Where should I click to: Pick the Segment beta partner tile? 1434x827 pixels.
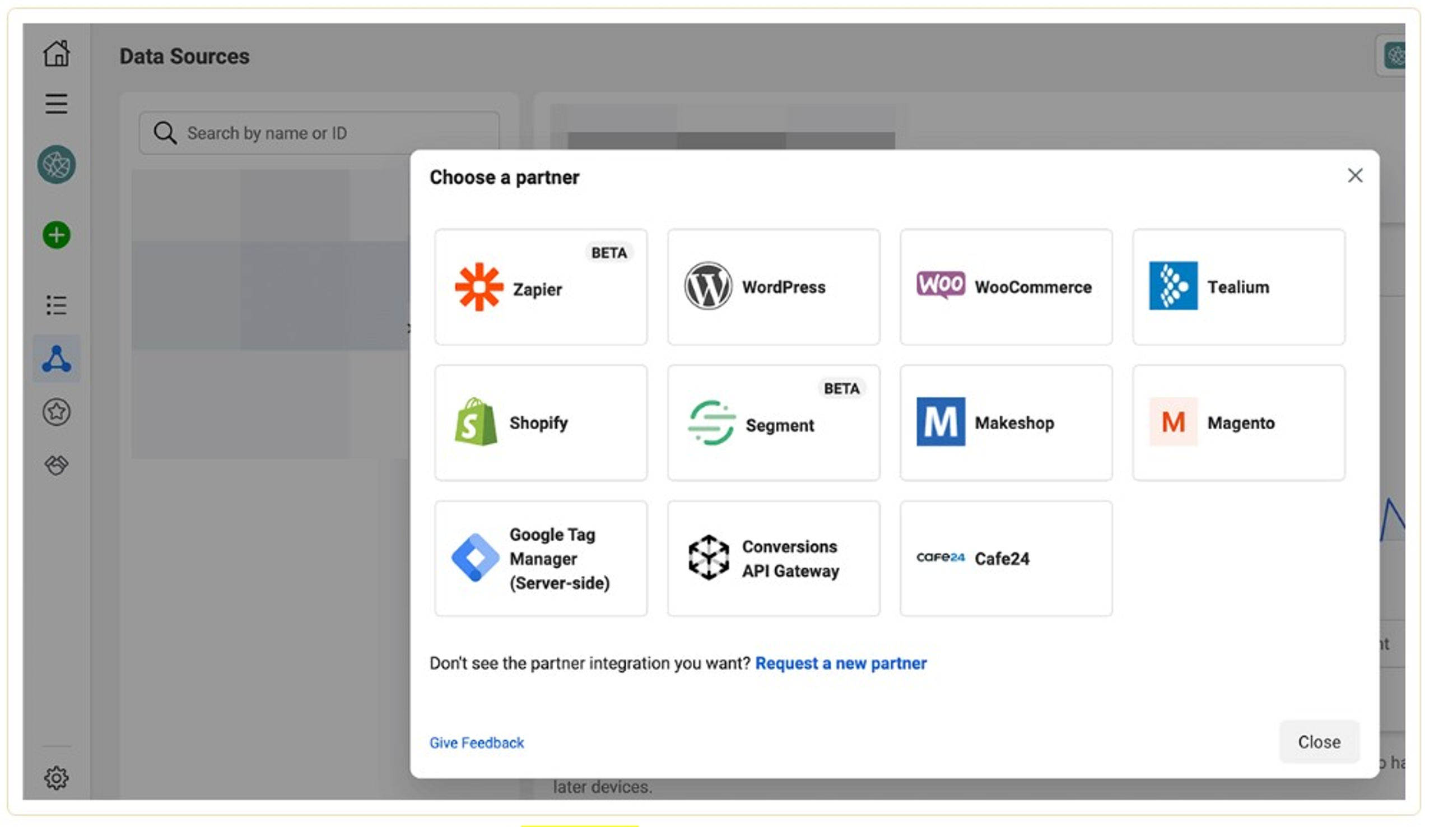[x=773, y=423]
